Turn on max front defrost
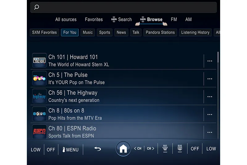Image resolution: width=247 pixels, height=165 pixels. (165, 148)
